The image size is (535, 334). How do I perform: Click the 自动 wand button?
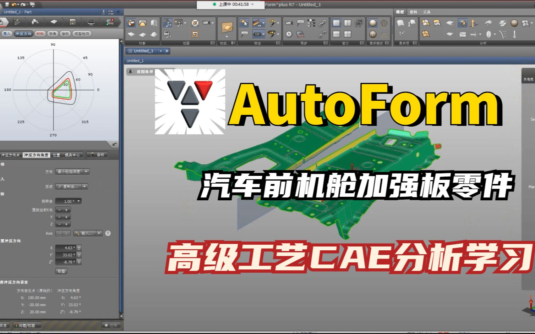pos(97,155)
